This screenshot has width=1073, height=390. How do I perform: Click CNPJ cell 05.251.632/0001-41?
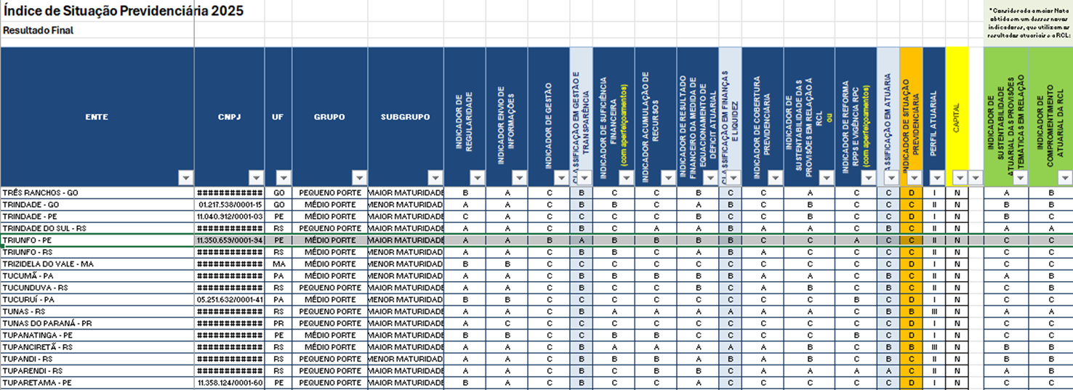pos(229,299)
